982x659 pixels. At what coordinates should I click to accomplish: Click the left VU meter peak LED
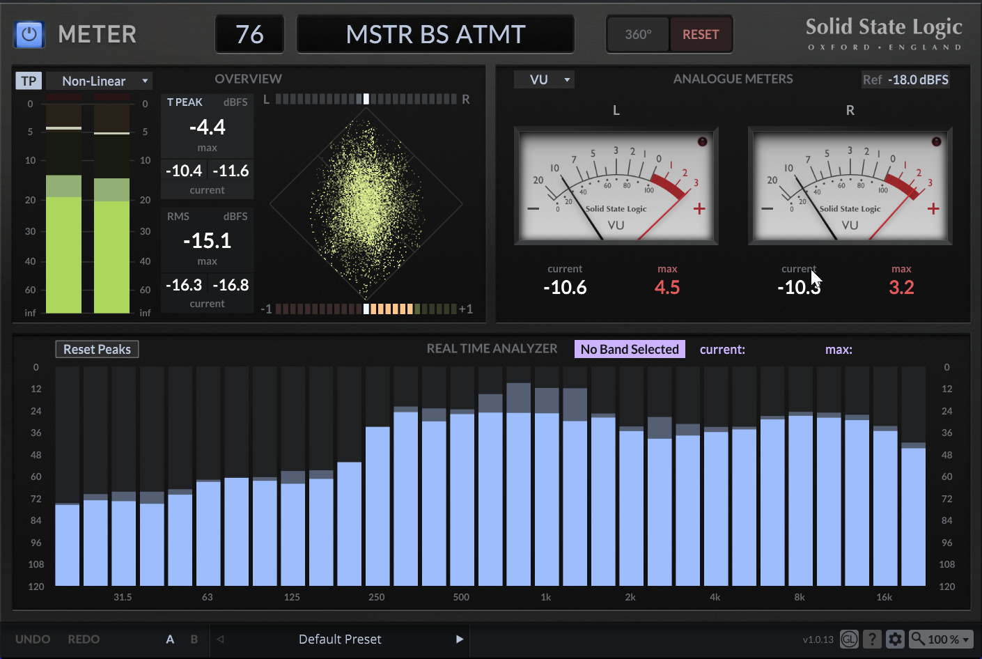coord(702,141)
